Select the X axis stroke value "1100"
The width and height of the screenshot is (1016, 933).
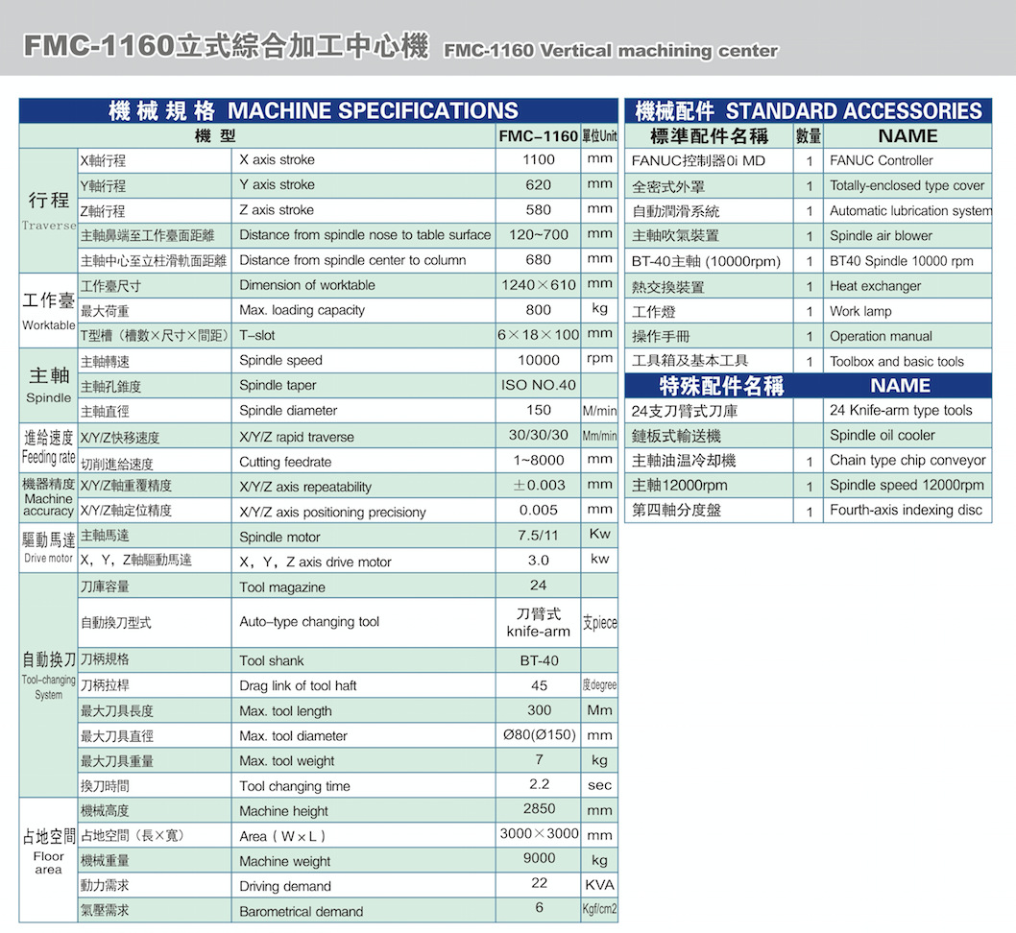[539, 159]
